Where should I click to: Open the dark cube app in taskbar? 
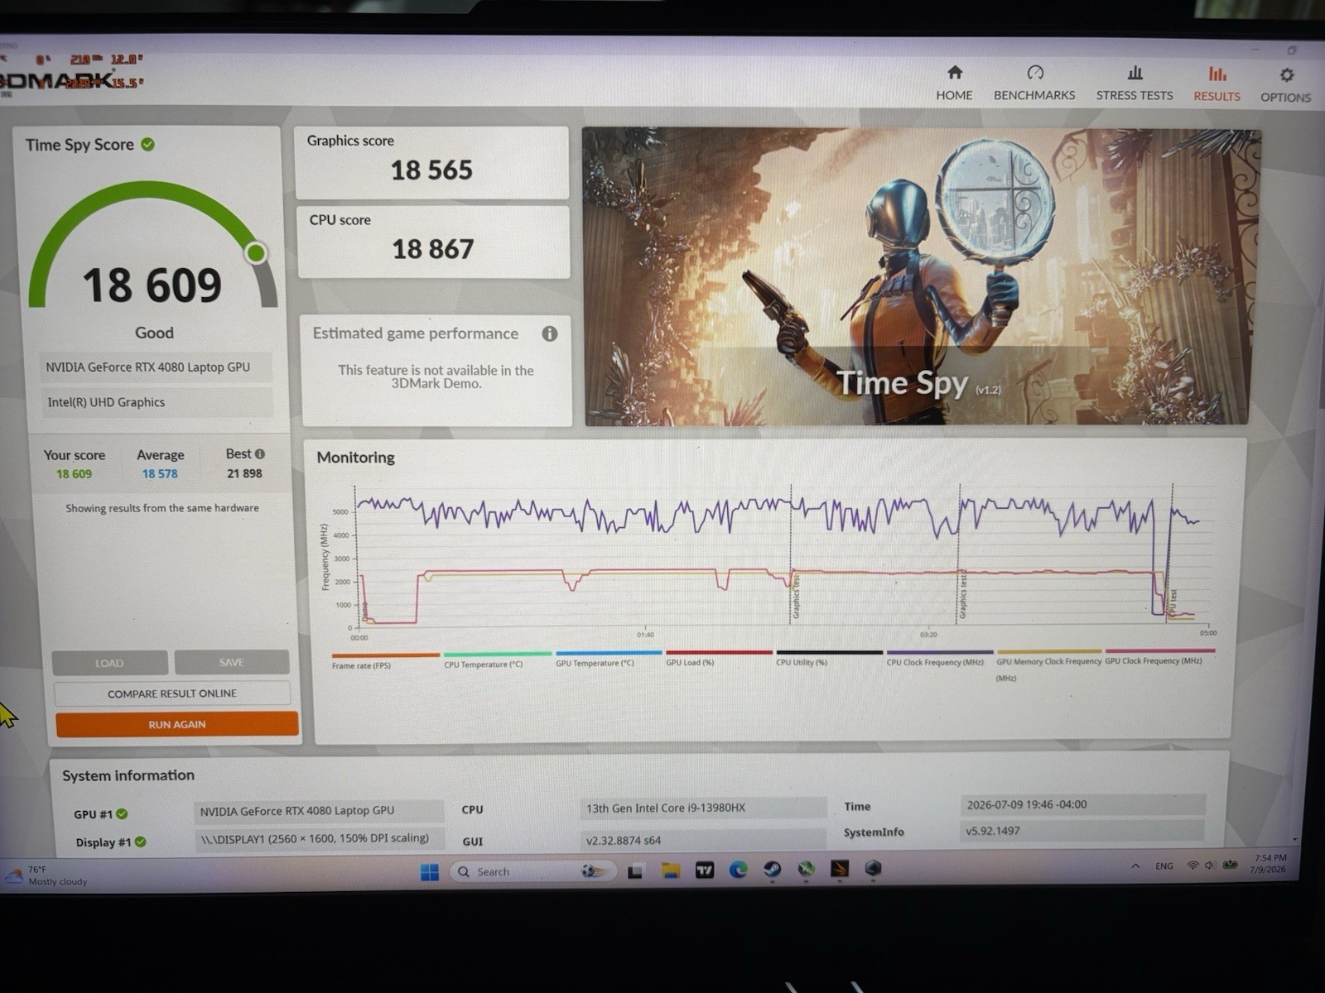tap(873, 868)
